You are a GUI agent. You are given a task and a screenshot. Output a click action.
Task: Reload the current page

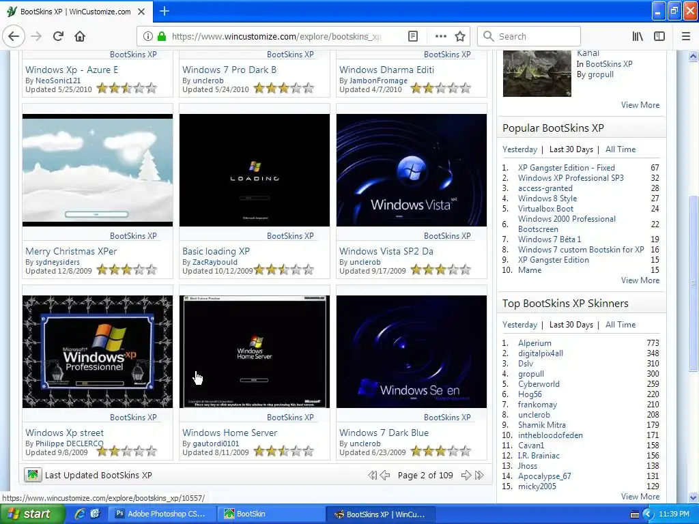pyautogui.click(x=58, y=36)
